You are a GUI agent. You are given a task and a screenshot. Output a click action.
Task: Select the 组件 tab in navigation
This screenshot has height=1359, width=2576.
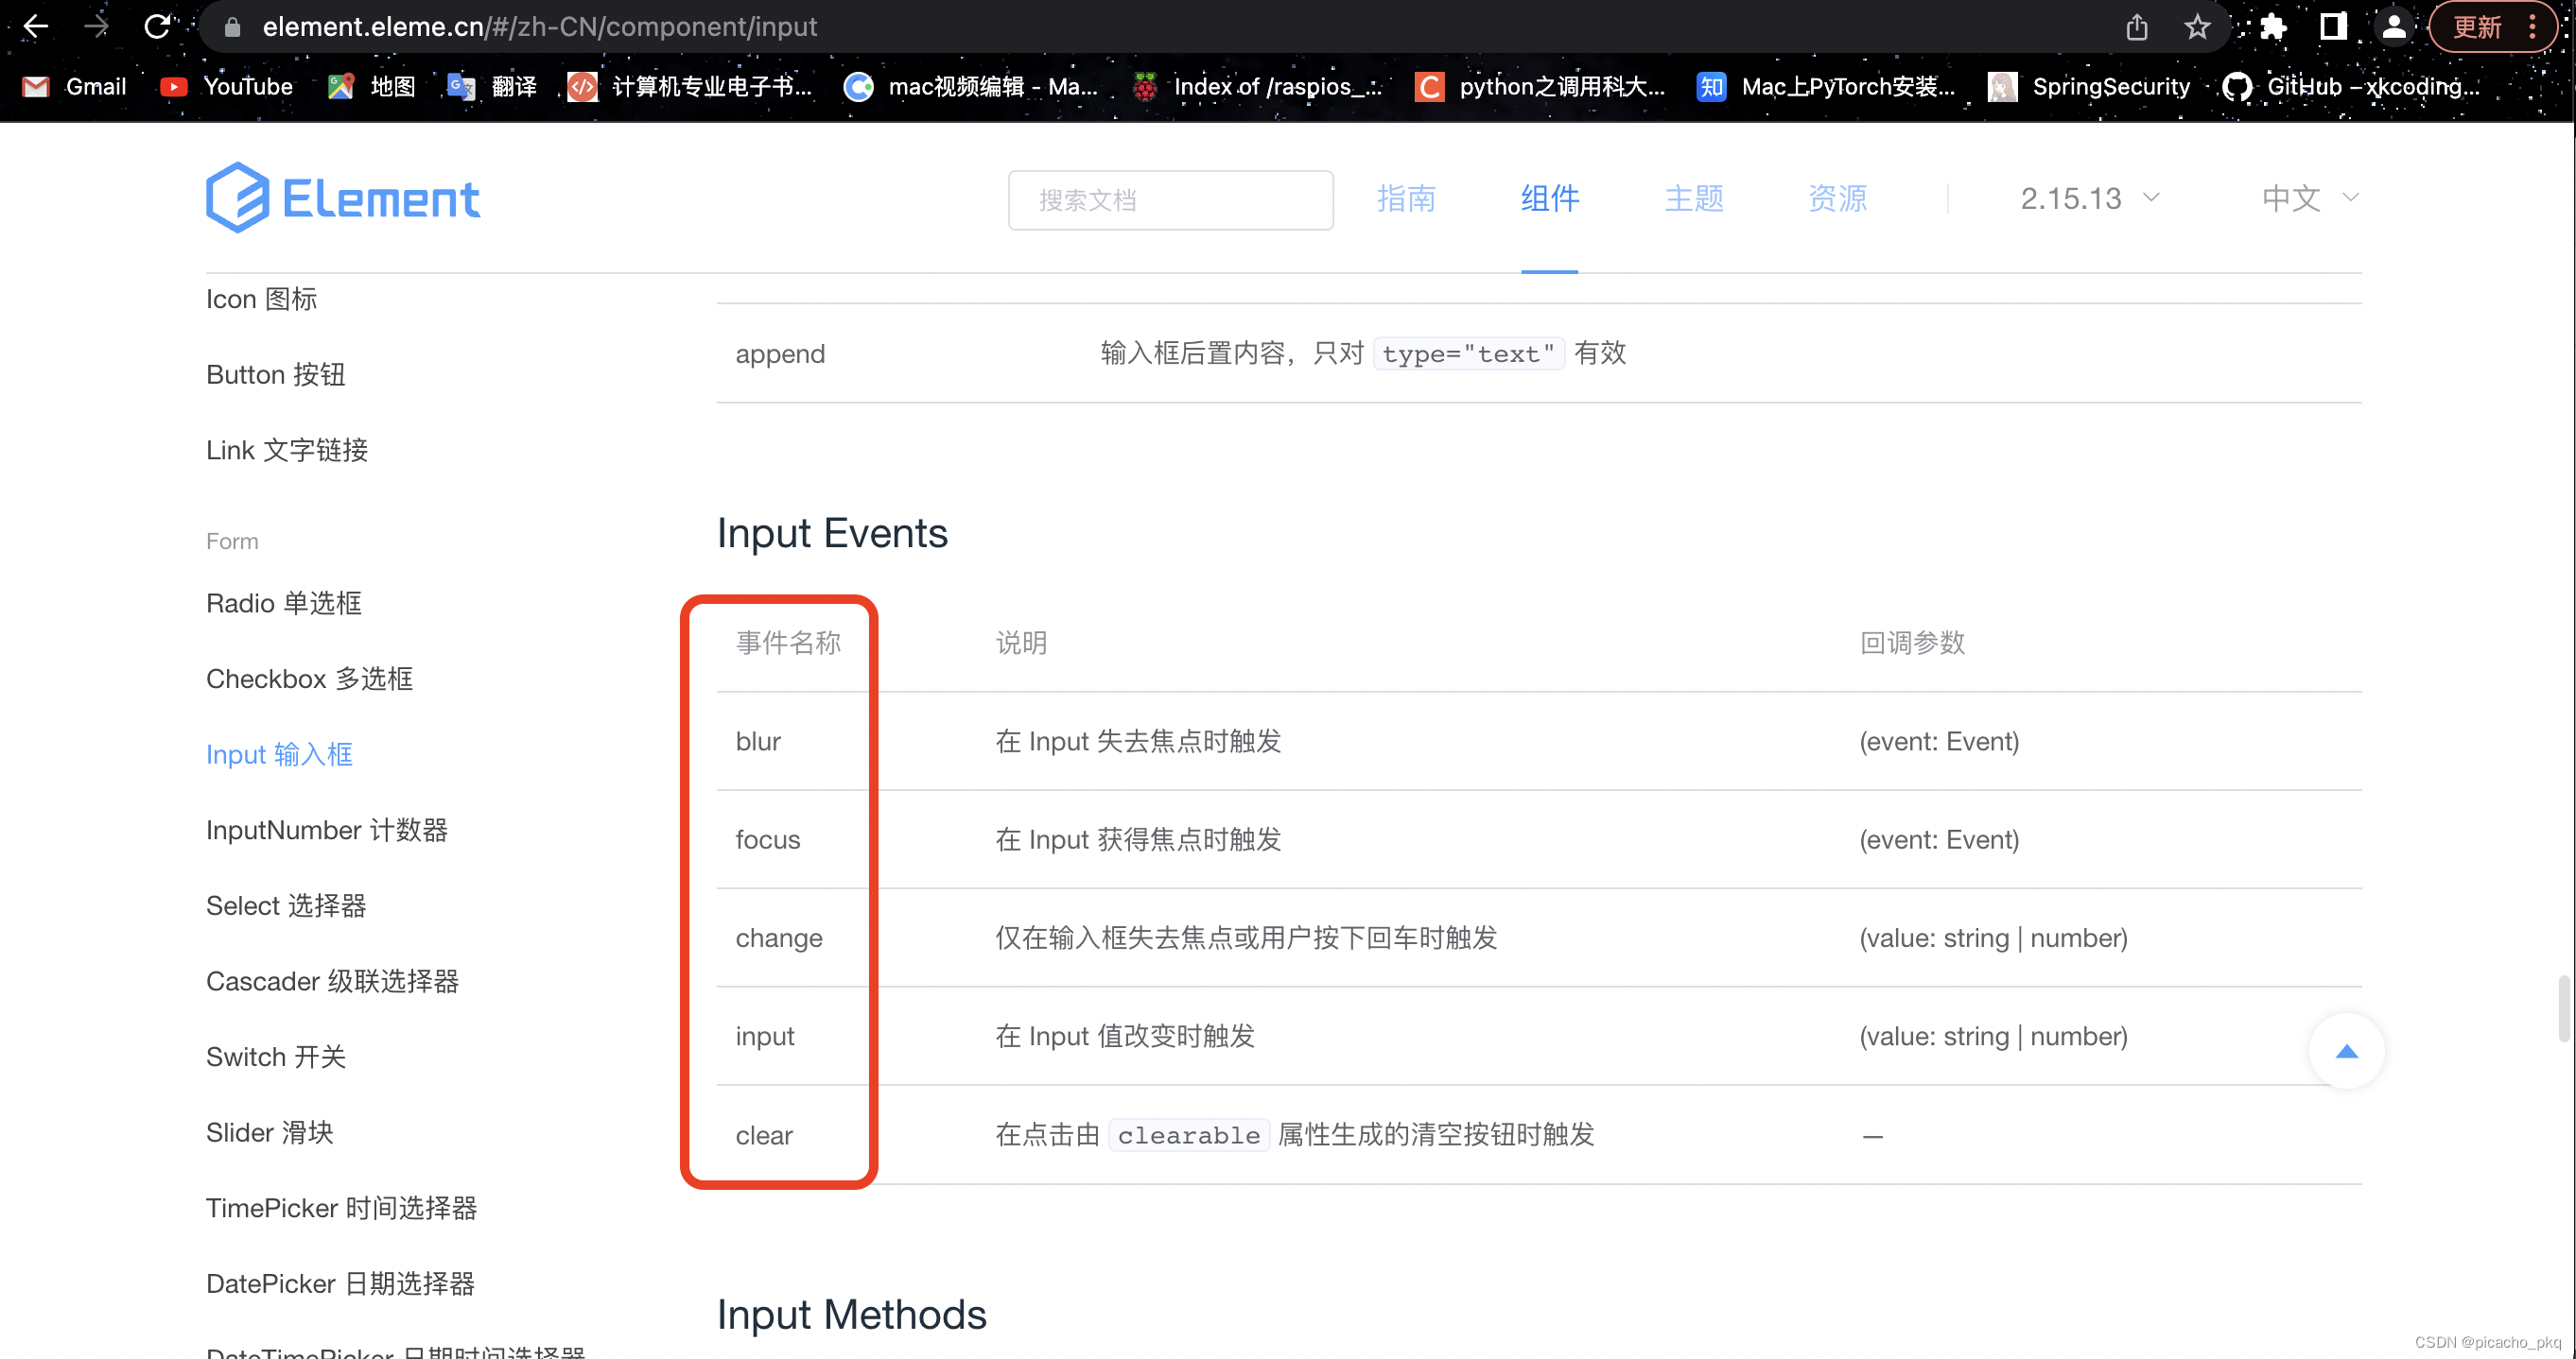tap(1549, 198)
